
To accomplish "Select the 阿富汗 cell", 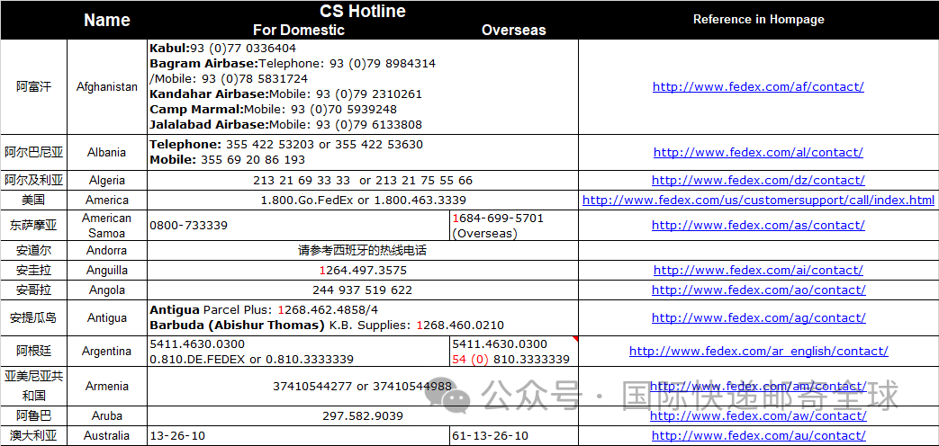I will click(33, 86).
